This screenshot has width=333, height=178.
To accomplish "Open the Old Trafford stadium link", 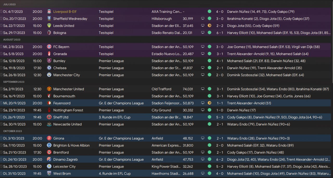I will click(162, 89).
